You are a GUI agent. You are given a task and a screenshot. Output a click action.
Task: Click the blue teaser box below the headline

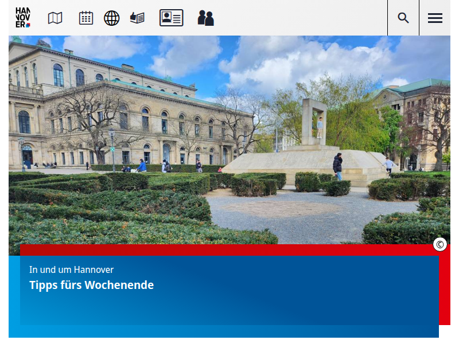[229, 310]
